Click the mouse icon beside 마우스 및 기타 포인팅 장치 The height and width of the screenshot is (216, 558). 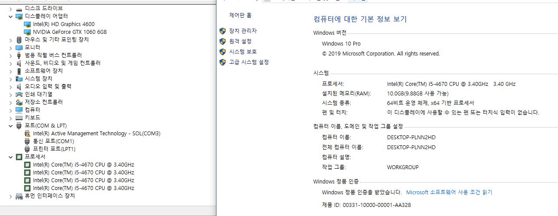click(x=19, y=39)
